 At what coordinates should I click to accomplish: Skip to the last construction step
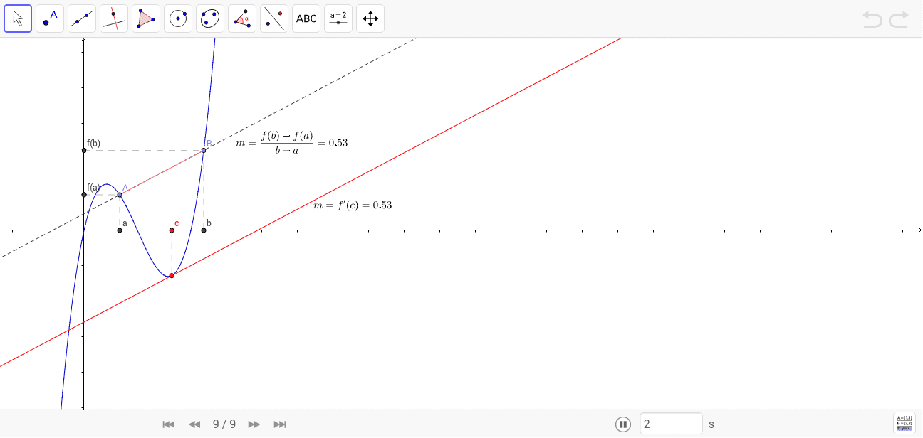point(280,424)
